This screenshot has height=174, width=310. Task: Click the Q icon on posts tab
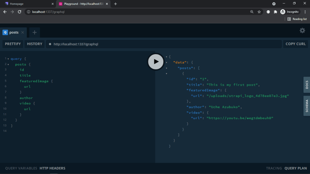pyautogui.click(x=5, y=32)
